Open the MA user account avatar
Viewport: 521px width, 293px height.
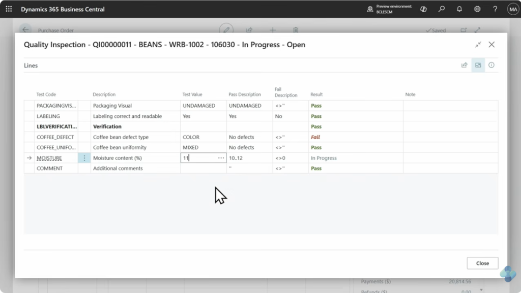tap(513, 9)
